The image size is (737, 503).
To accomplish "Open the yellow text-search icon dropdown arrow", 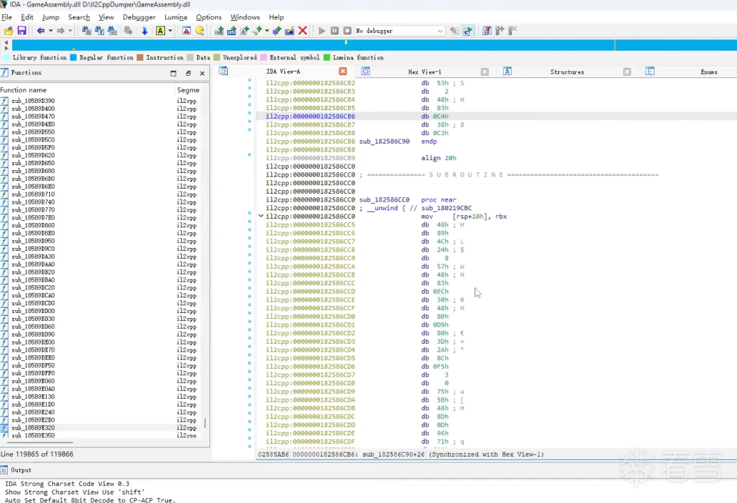I will 170,31.
